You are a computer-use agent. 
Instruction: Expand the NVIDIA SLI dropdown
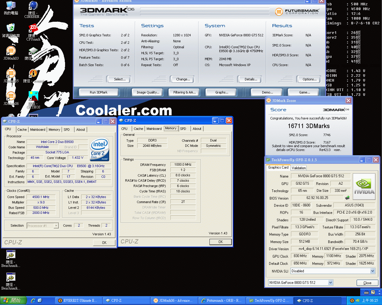[372, 271]
